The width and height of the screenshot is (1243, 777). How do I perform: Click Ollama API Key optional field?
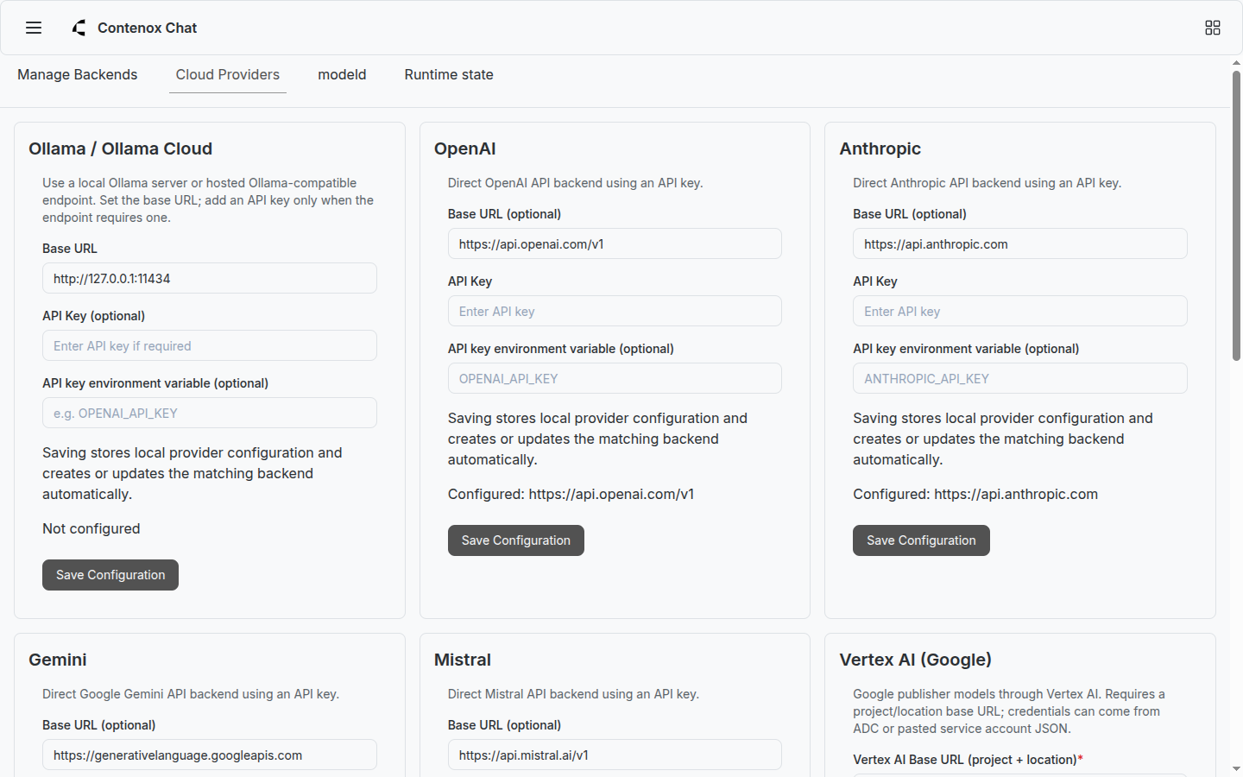coord(210,345)
